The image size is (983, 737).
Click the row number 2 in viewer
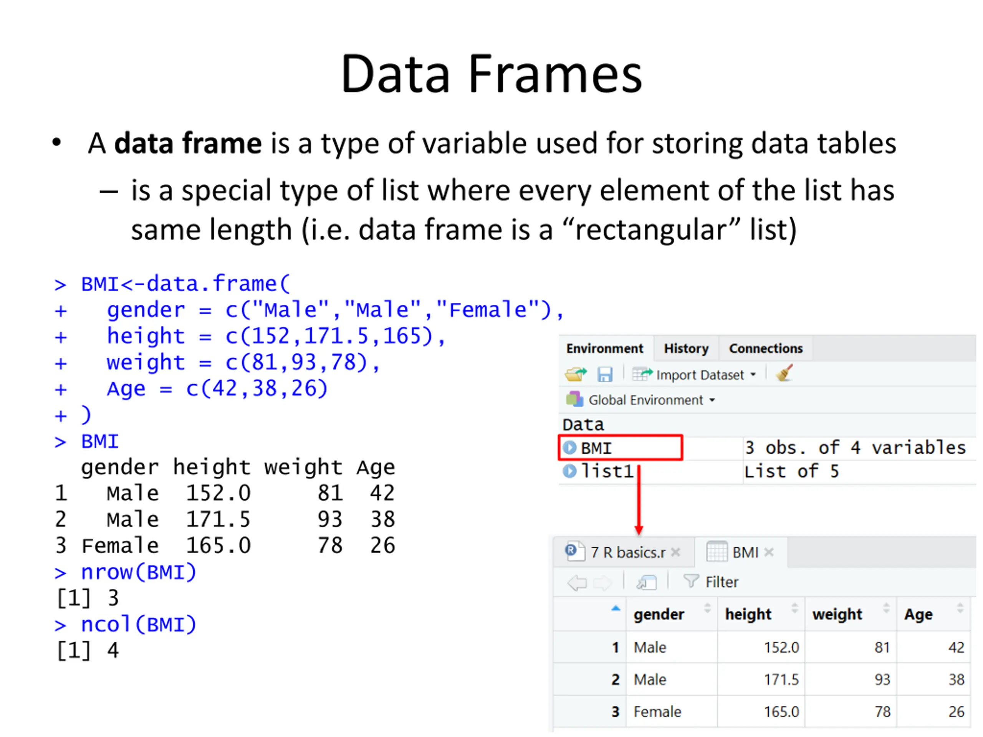(x=616, y=680)
